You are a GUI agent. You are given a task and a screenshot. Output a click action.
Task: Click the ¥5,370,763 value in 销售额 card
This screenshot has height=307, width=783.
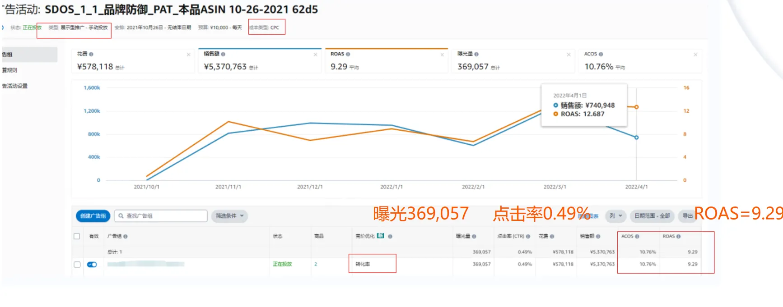point(225,67)
